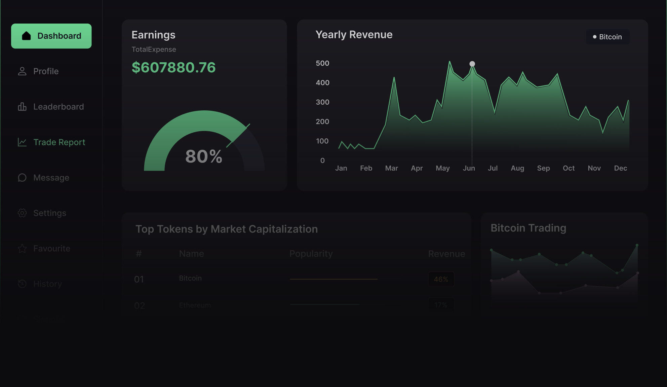Sort by the Popularity column header
The width and height of the screenshot is (667, 387).
(x=311, y=254)
